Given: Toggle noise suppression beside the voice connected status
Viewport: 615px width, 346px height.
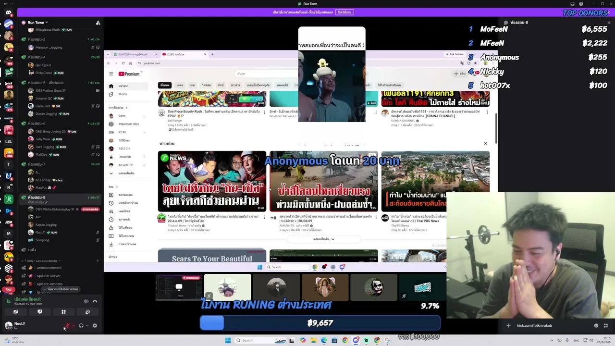Looking at the screenshot, I should [x=86, y=301].
